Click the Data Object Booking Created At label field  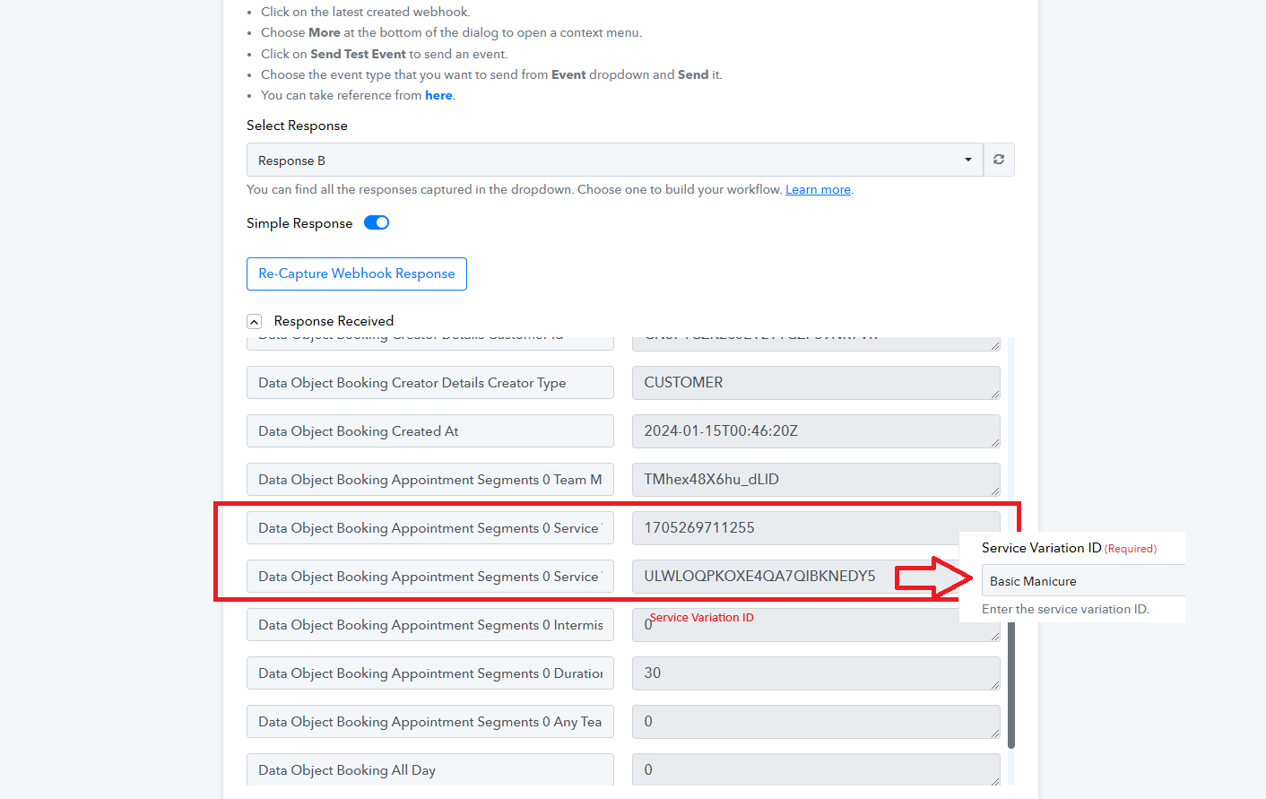[x=430, y=431]
